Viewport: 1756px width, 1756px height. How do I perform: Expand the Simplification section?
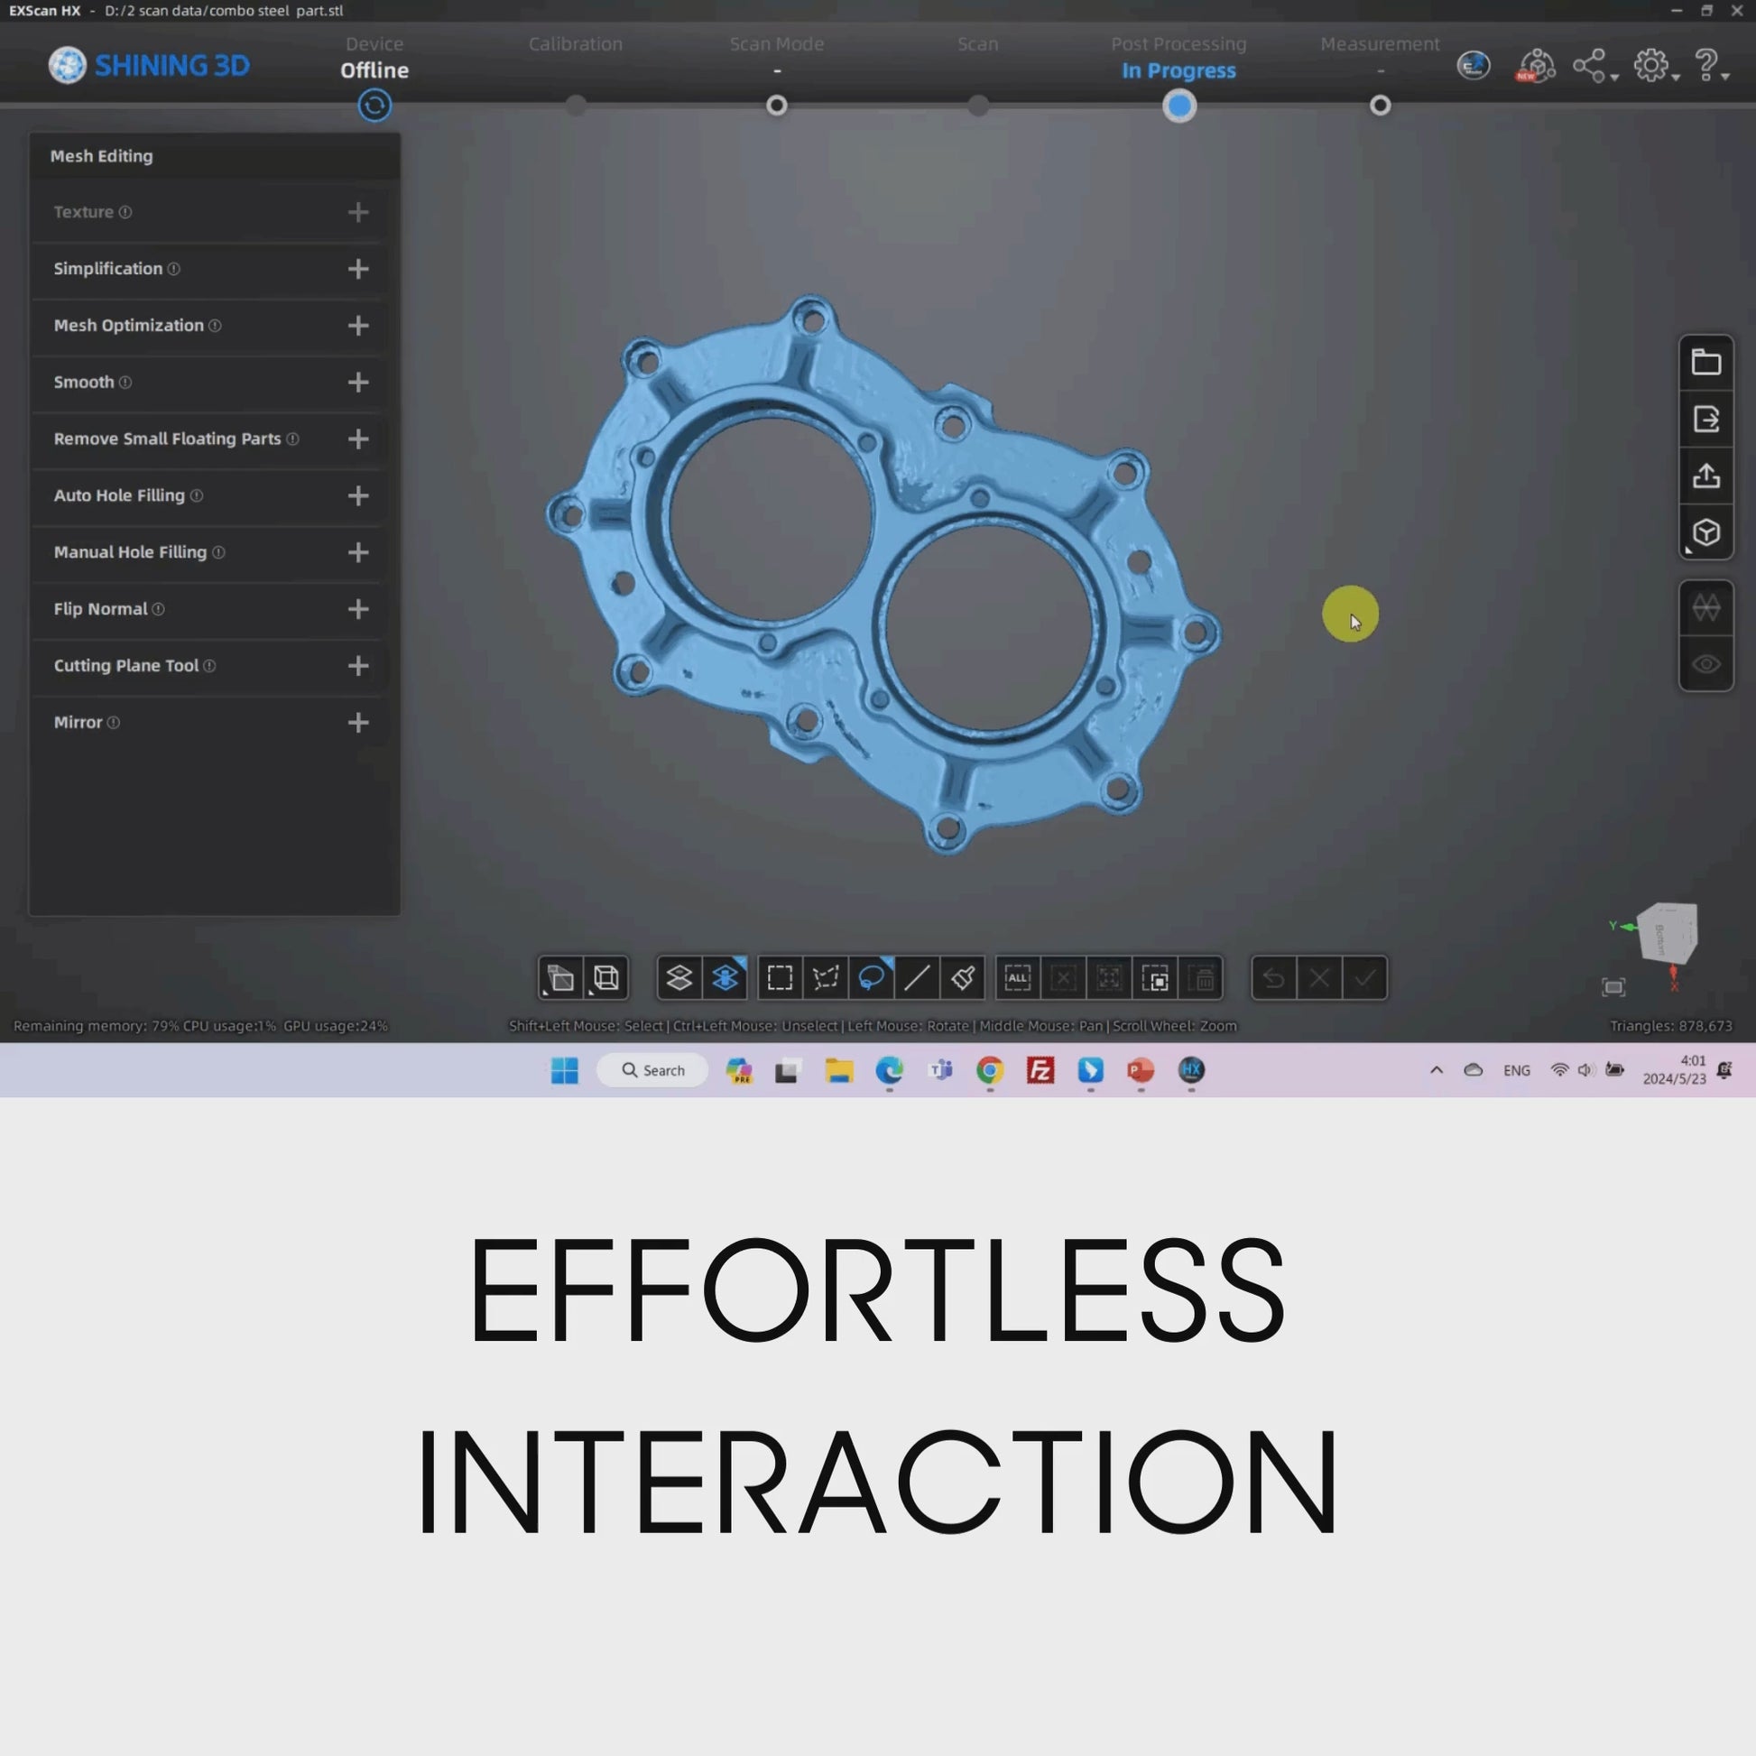pos(358,269)
